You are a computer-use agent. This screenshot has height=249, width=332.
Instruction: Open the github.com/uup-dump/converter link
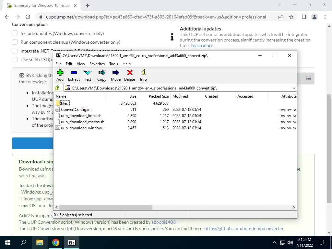click(244, 229)
